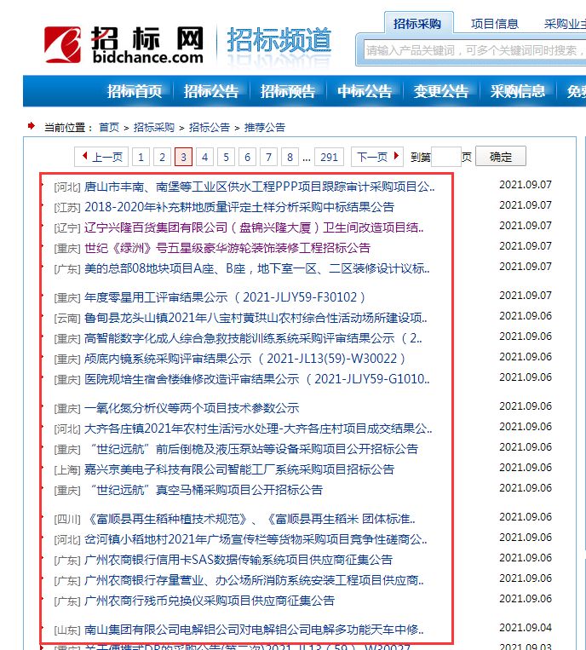Open 嘉兴京美电子科技 智能工厂 notice

click(x=239, y=469)
